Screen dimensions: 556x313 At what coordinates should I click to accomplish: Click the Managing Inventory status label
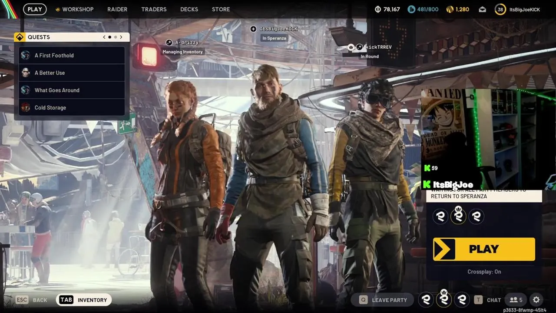pos(182,52)
